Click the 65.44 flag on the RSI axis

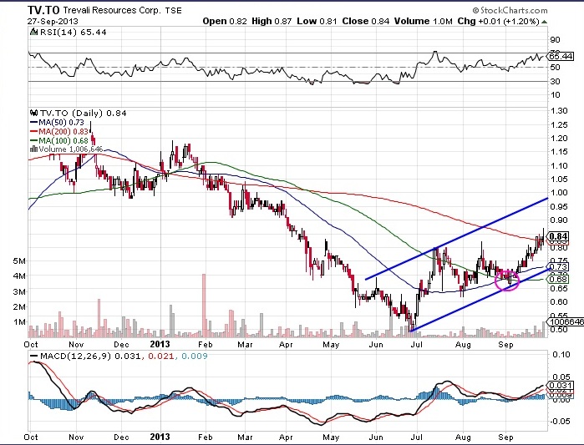561,56
